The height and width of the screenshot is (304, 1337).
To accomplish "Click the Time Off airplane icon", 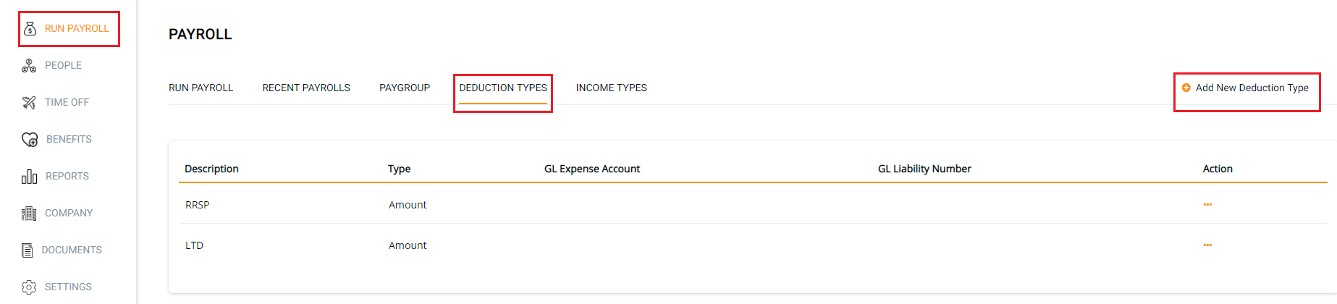I will (x=29, y=103).
